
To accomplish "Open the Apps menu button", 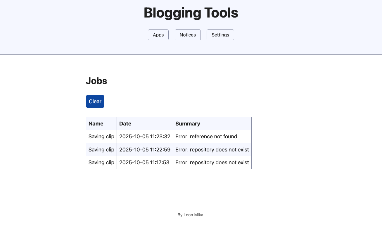I will click(158, 35).
